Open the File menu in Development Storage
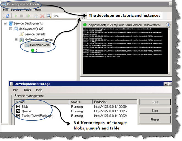The height and width of the screenshot is (141, 182). click(x=16, y=90)
